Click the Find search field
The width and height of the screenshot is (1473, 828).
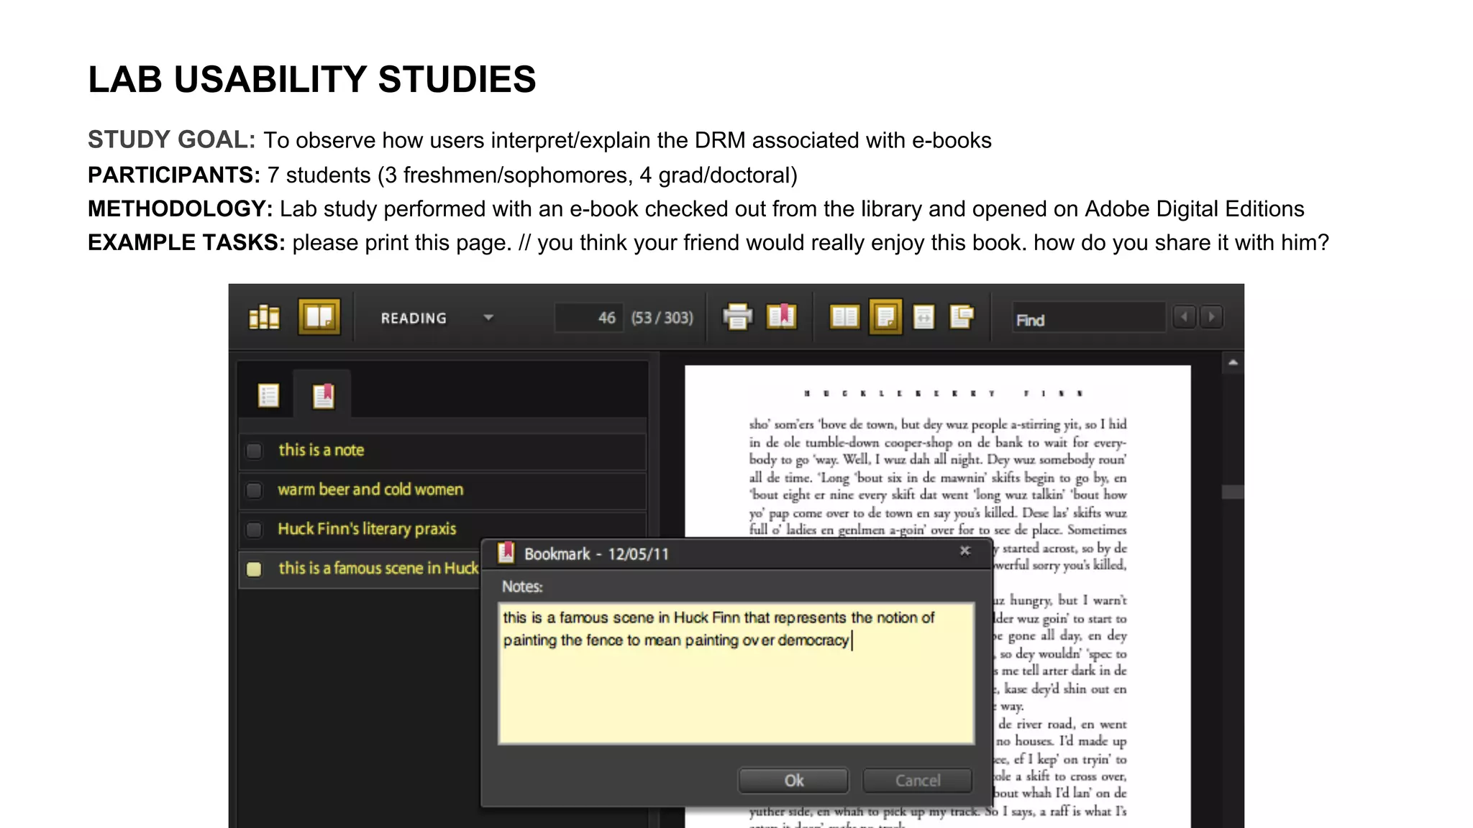[1089, 318]
